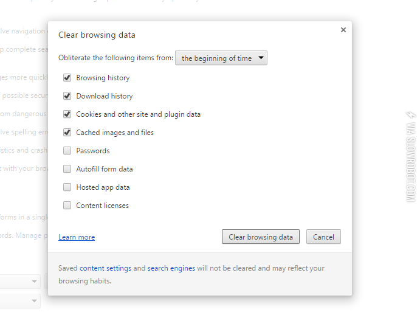Image resolution: width=417 pixels, height=312 pixels.
Task: Open the 'the beginning of time' dropdown
Action: pos(221,58)
